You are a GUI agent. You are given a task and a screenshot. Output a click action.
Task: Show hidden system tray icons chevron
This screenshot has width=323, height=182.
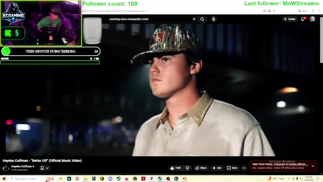coord(289,179)
